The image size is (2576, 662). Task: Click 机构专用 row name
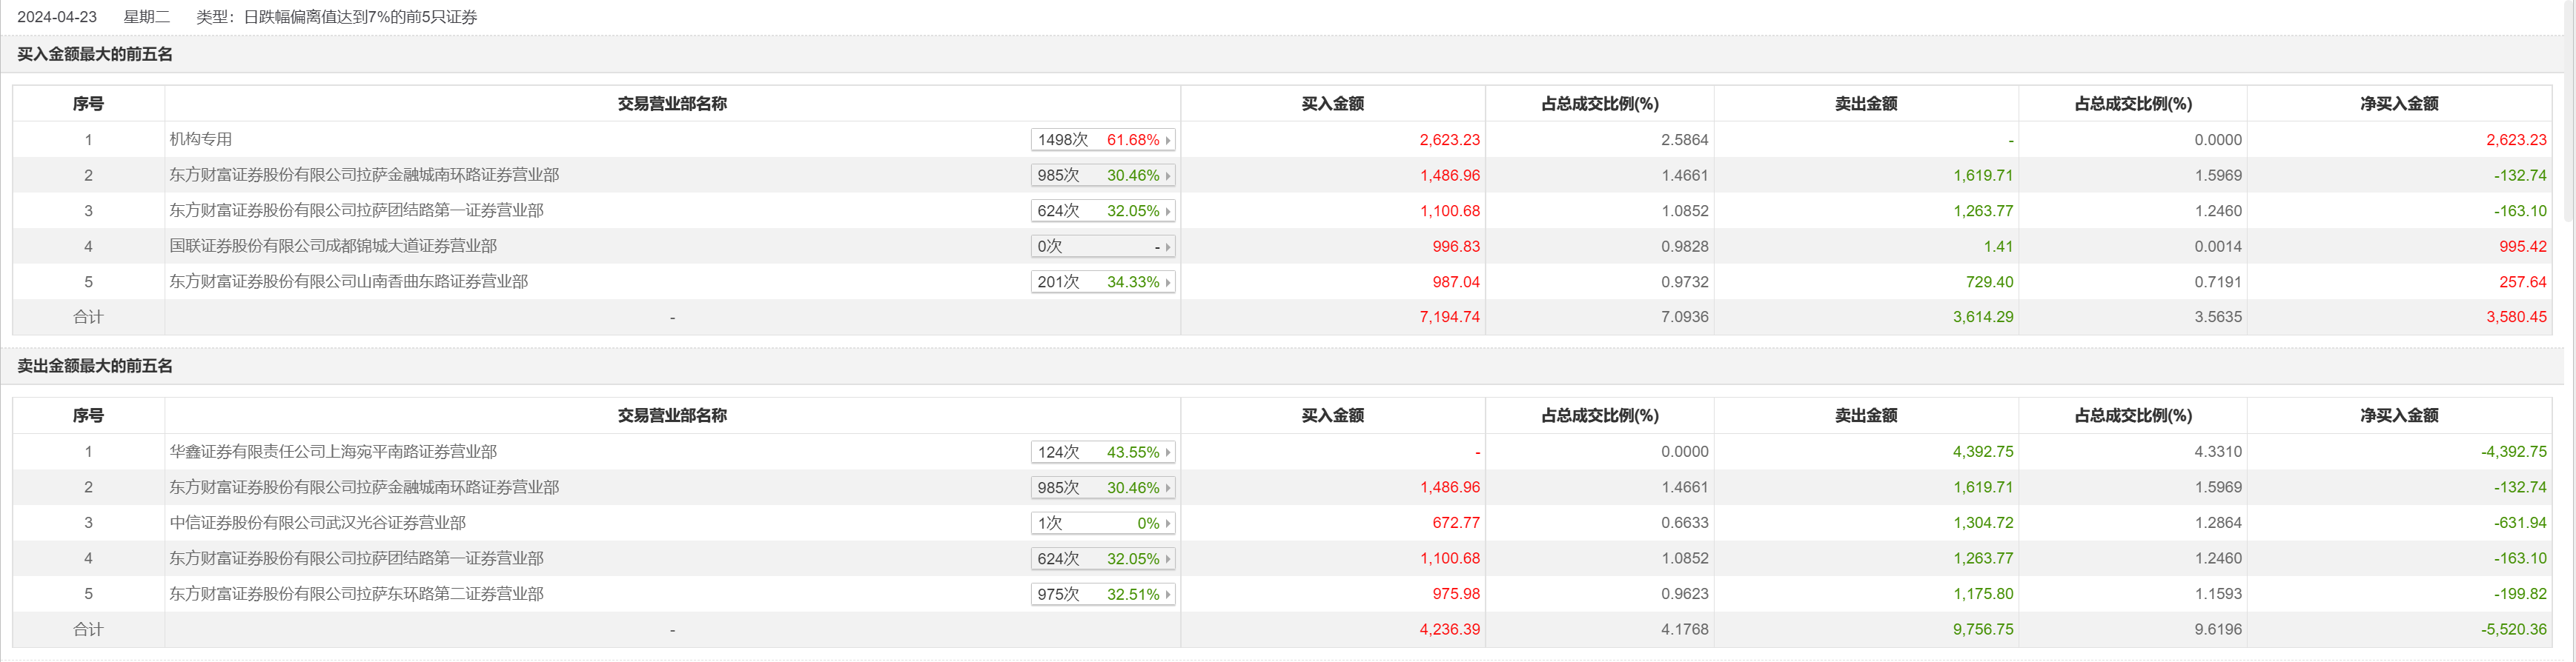click(x=201, y=138)
